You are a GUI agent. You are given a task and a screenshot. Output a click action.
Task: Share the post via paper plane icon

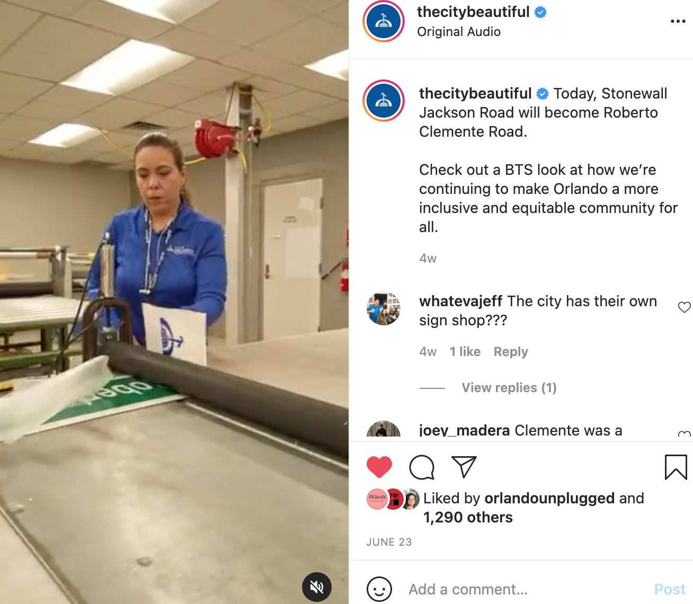464,466
